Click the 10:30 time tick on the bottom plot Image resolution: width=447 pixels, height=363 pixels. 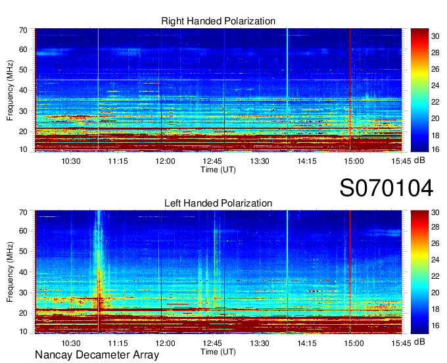(x=71, y=343)
